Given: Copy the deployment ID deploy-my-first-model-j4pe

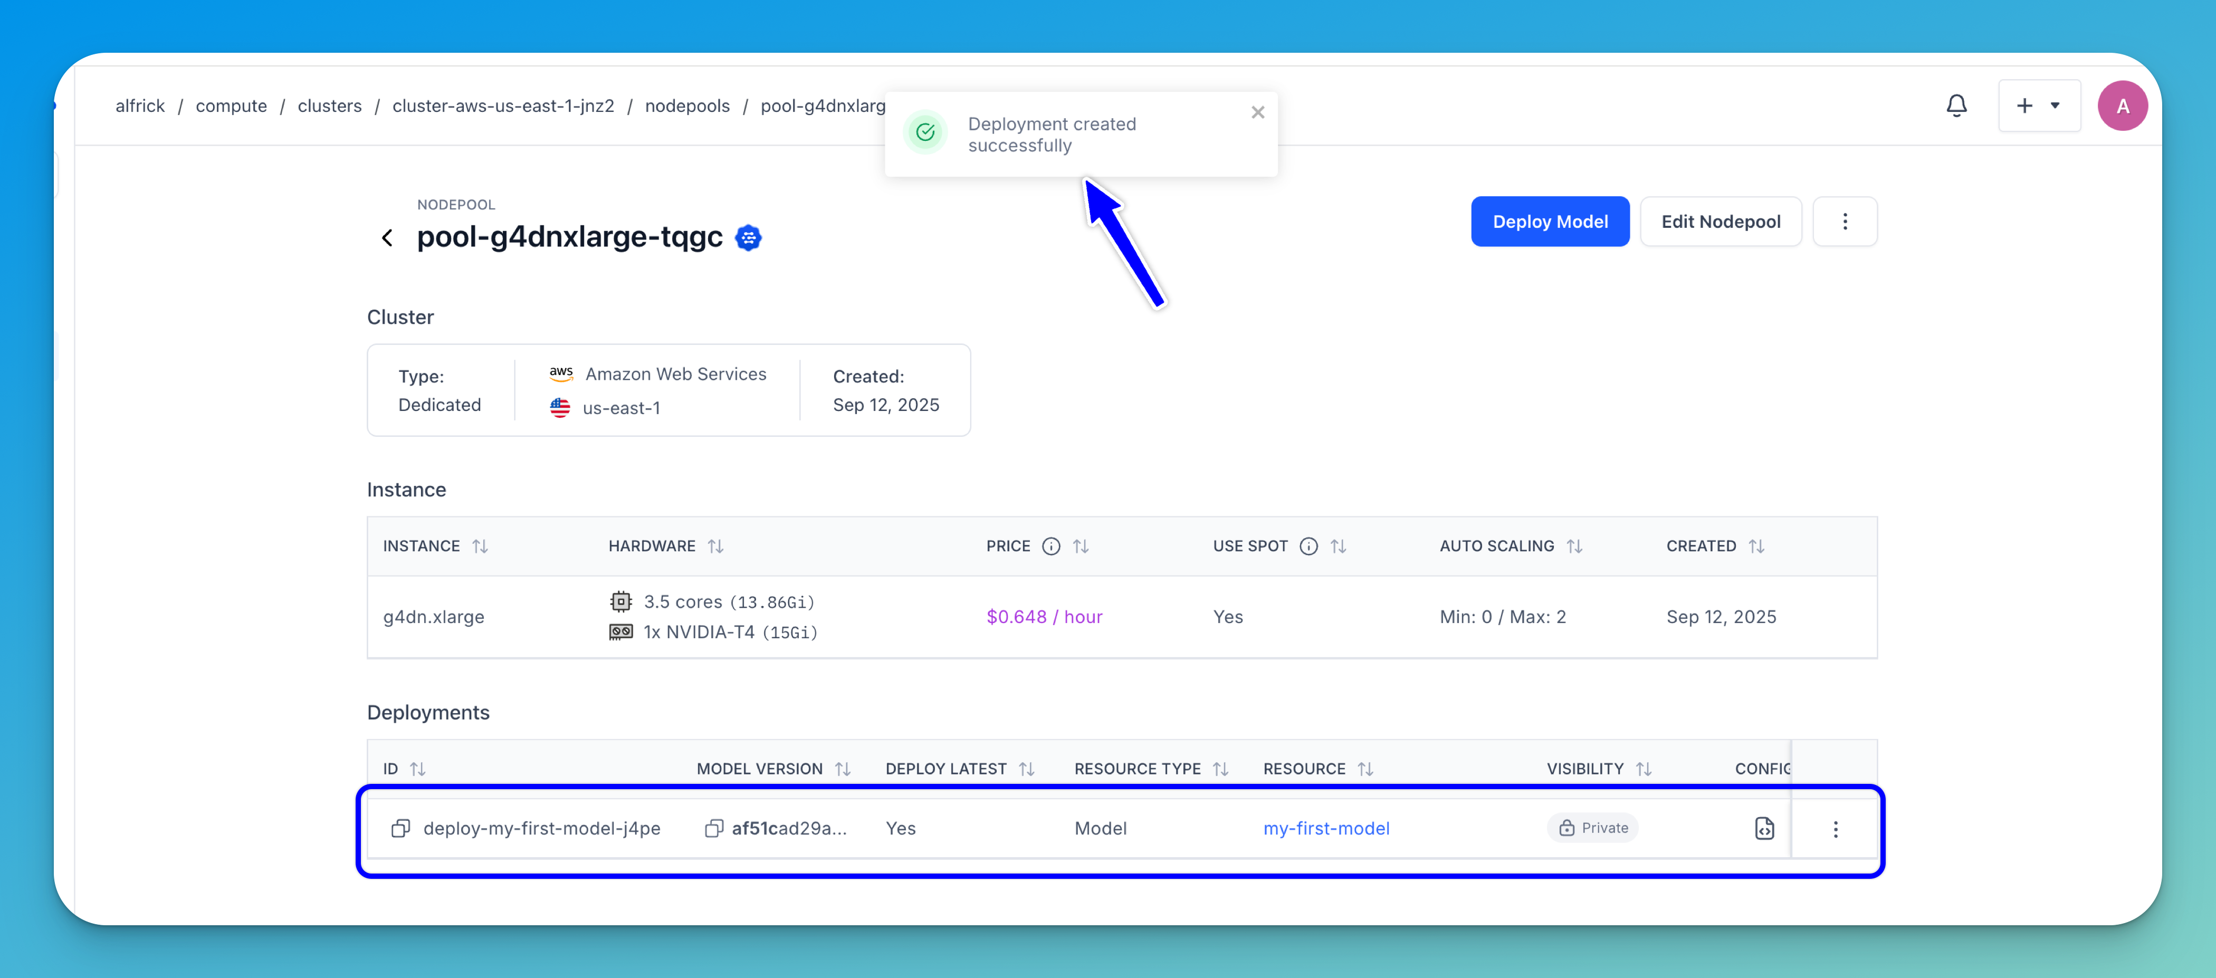Looking at the screenshot, I should tap(400, 828).
